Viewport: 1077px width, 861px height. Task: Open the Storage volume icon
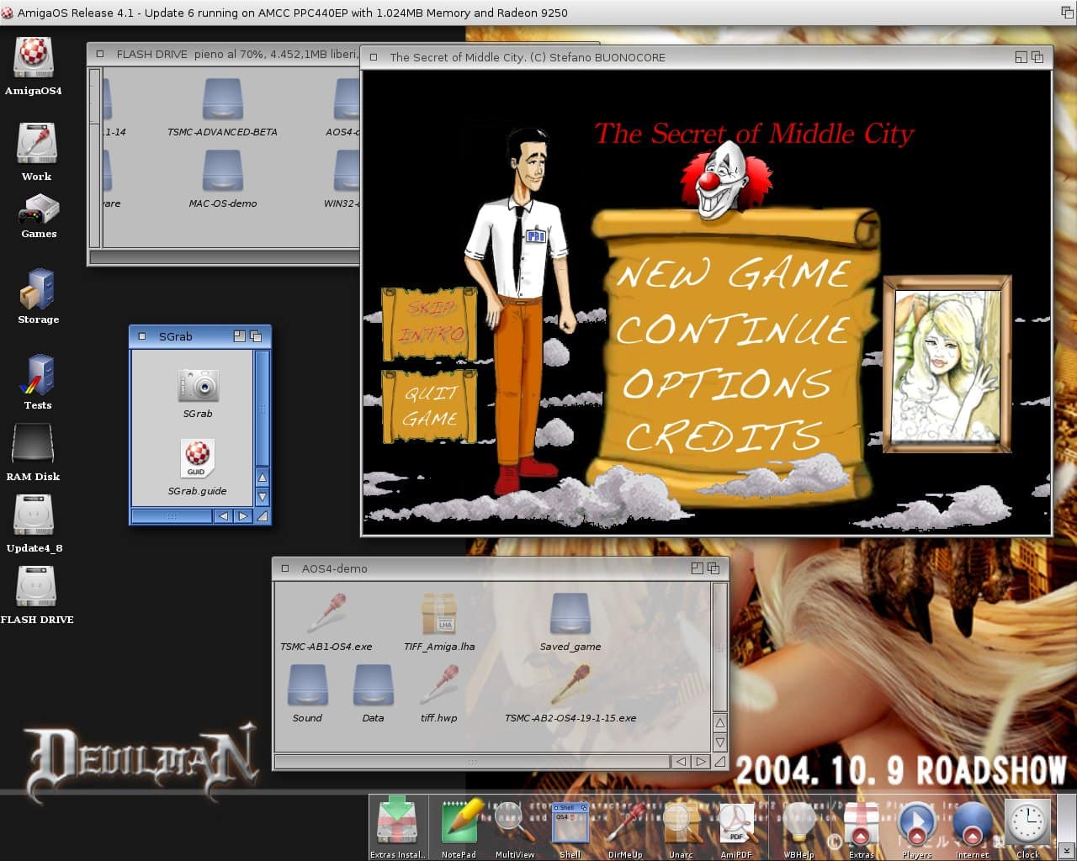click(x=38, y=289)
